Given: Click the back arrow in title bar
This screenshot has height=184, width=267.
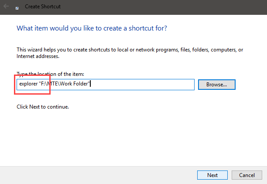Looking at the screenshot, I should point(6,7).
